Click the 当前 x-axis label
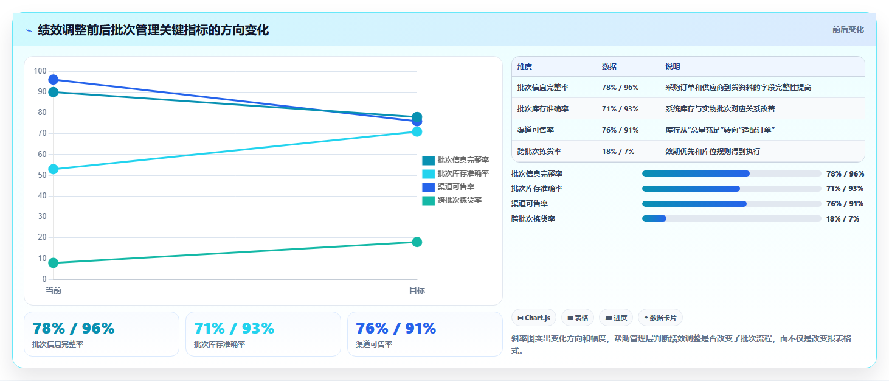The width and height of the screenshot is (889, 381). pos(54,291)
